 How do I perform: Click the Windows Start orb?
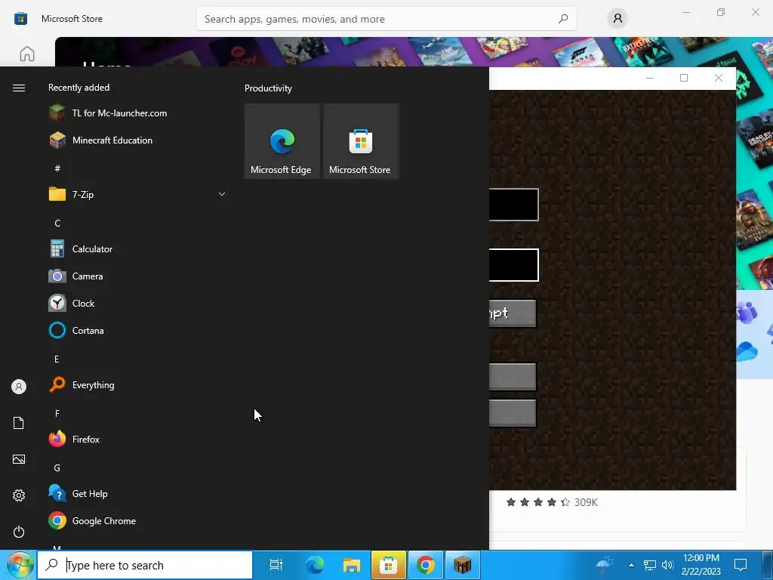[x=19, y=565]
